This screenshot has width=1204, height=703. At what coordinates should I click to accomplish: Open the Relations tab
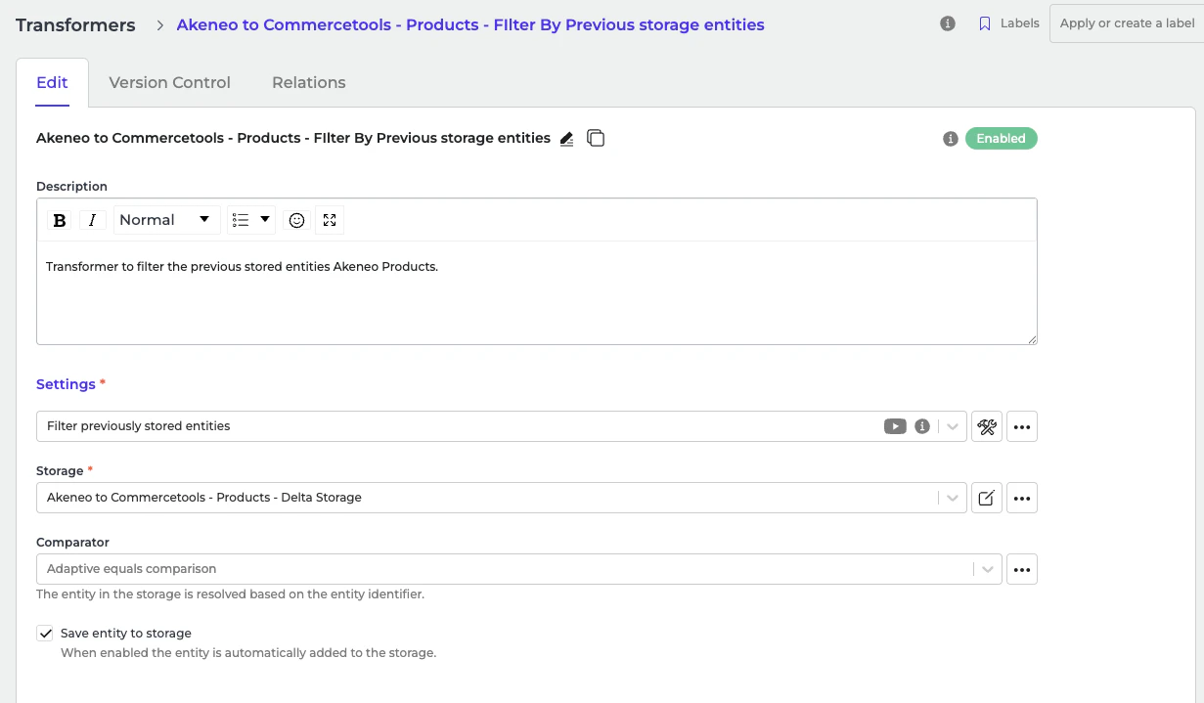click(309, 82)
